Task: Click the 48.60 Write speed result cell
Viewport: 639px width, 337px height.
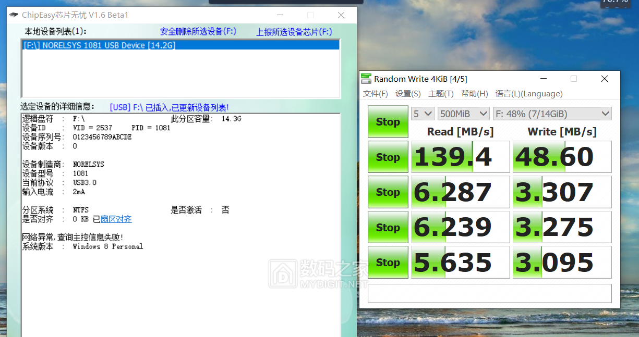Action: coord(562,157)
